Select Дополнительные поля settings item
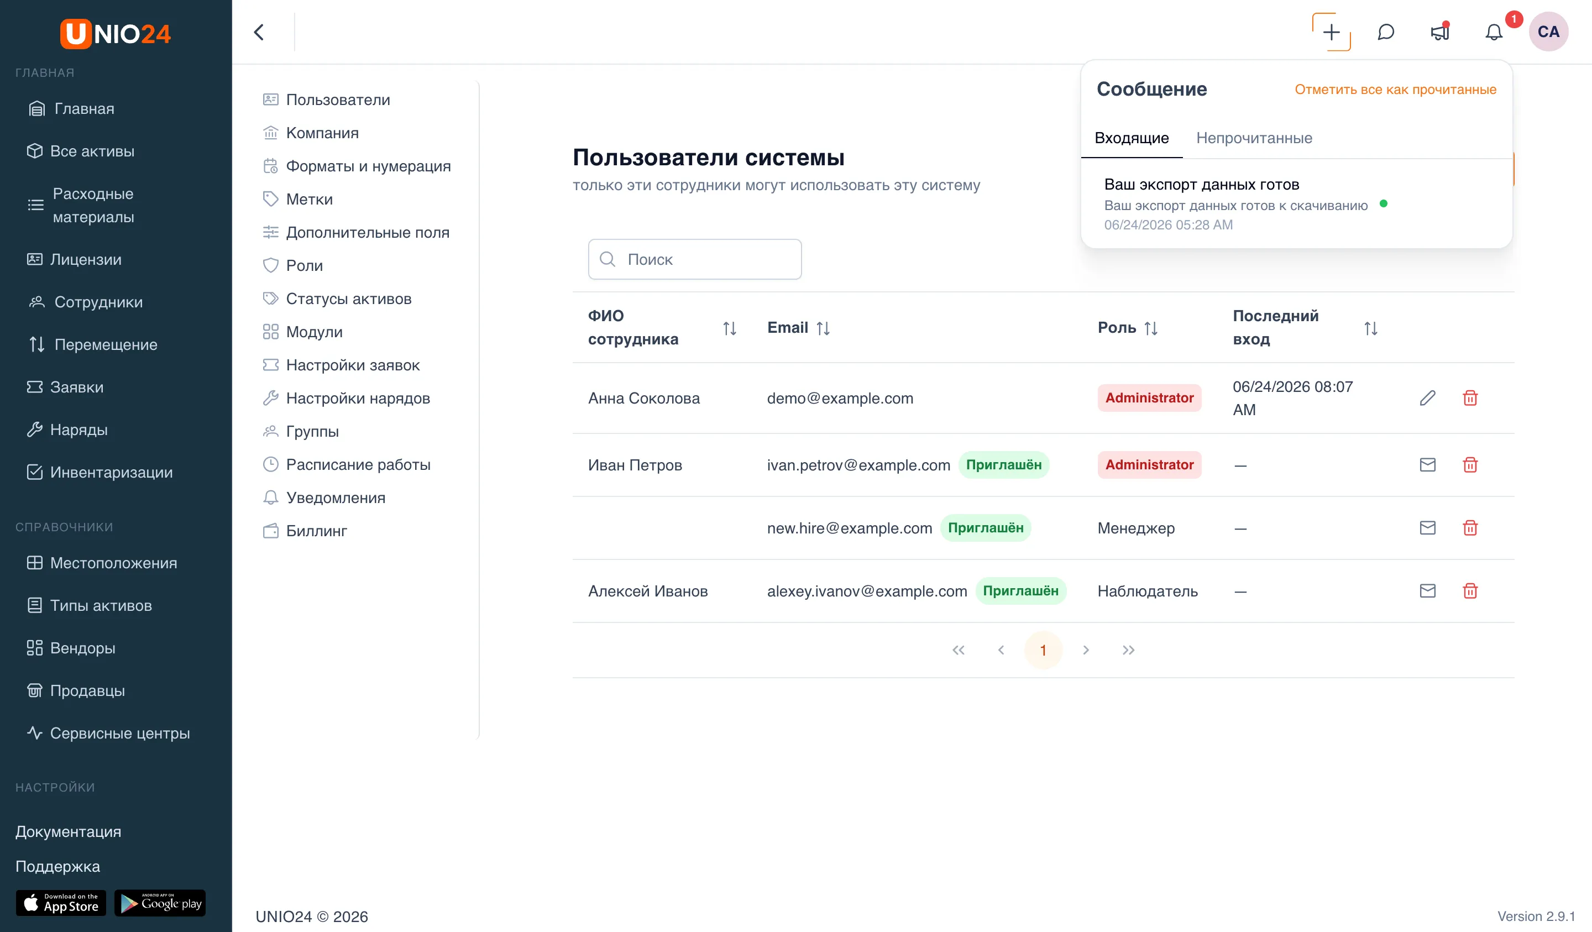The height and width of the screenshot is (932, 1592). 355,233
